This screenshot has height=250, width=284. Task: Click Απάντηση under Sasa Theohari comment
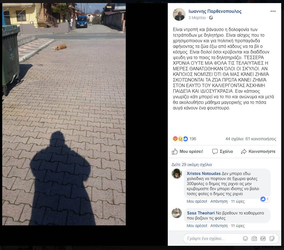click(219, 226)
